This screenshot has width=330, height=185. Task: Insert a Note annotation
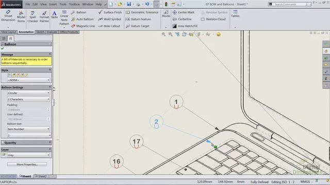coord(54,15)
